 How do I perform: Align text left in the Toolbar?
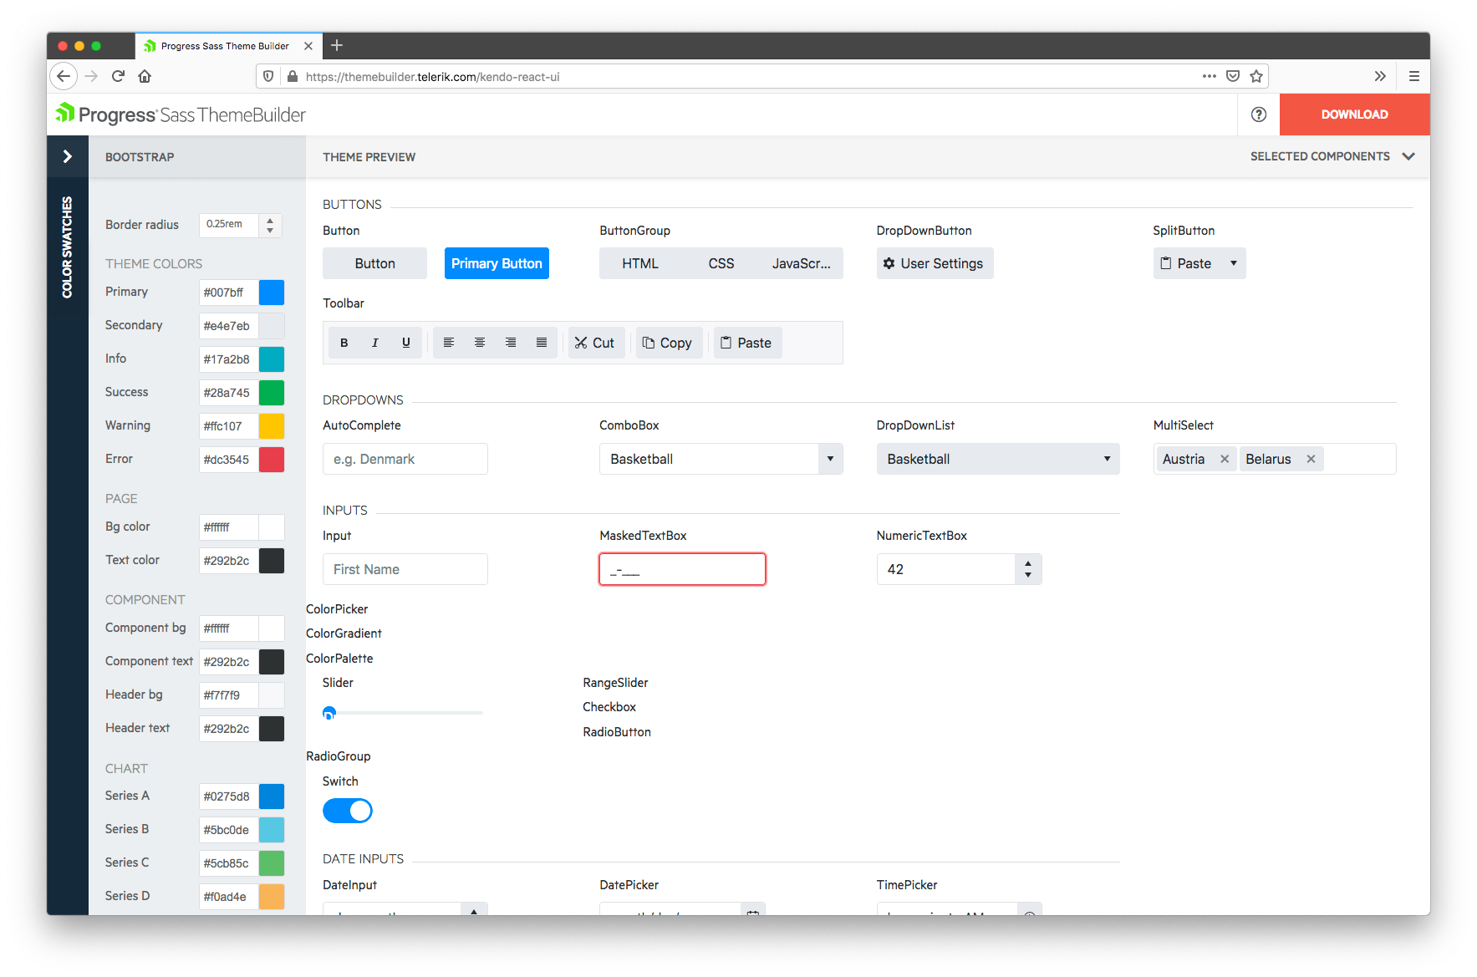449,343
